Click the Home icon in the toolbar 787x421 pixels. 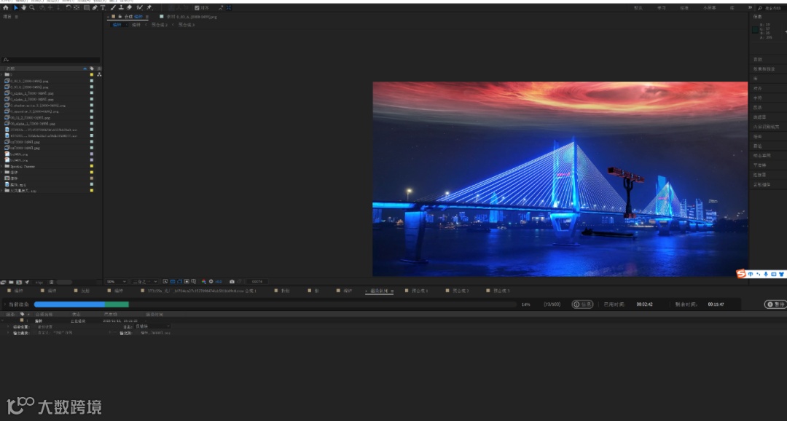[6, 7]
